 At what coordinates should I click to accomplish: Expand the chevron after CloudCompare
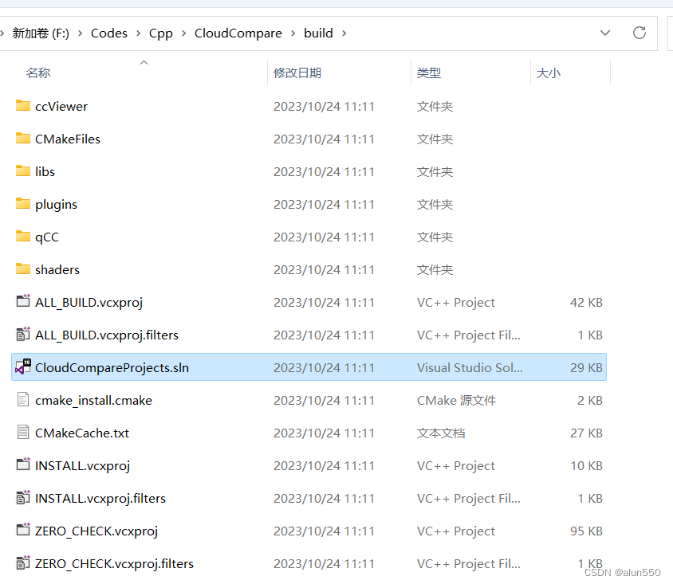pyautogui.click(x=293, y=33)
